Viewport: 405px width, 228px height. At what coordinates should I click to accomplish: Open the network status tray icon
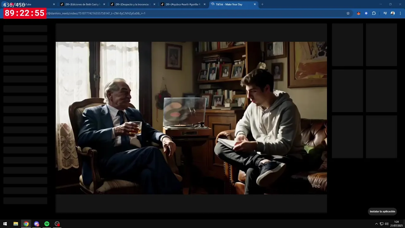[x=382, y=224]
